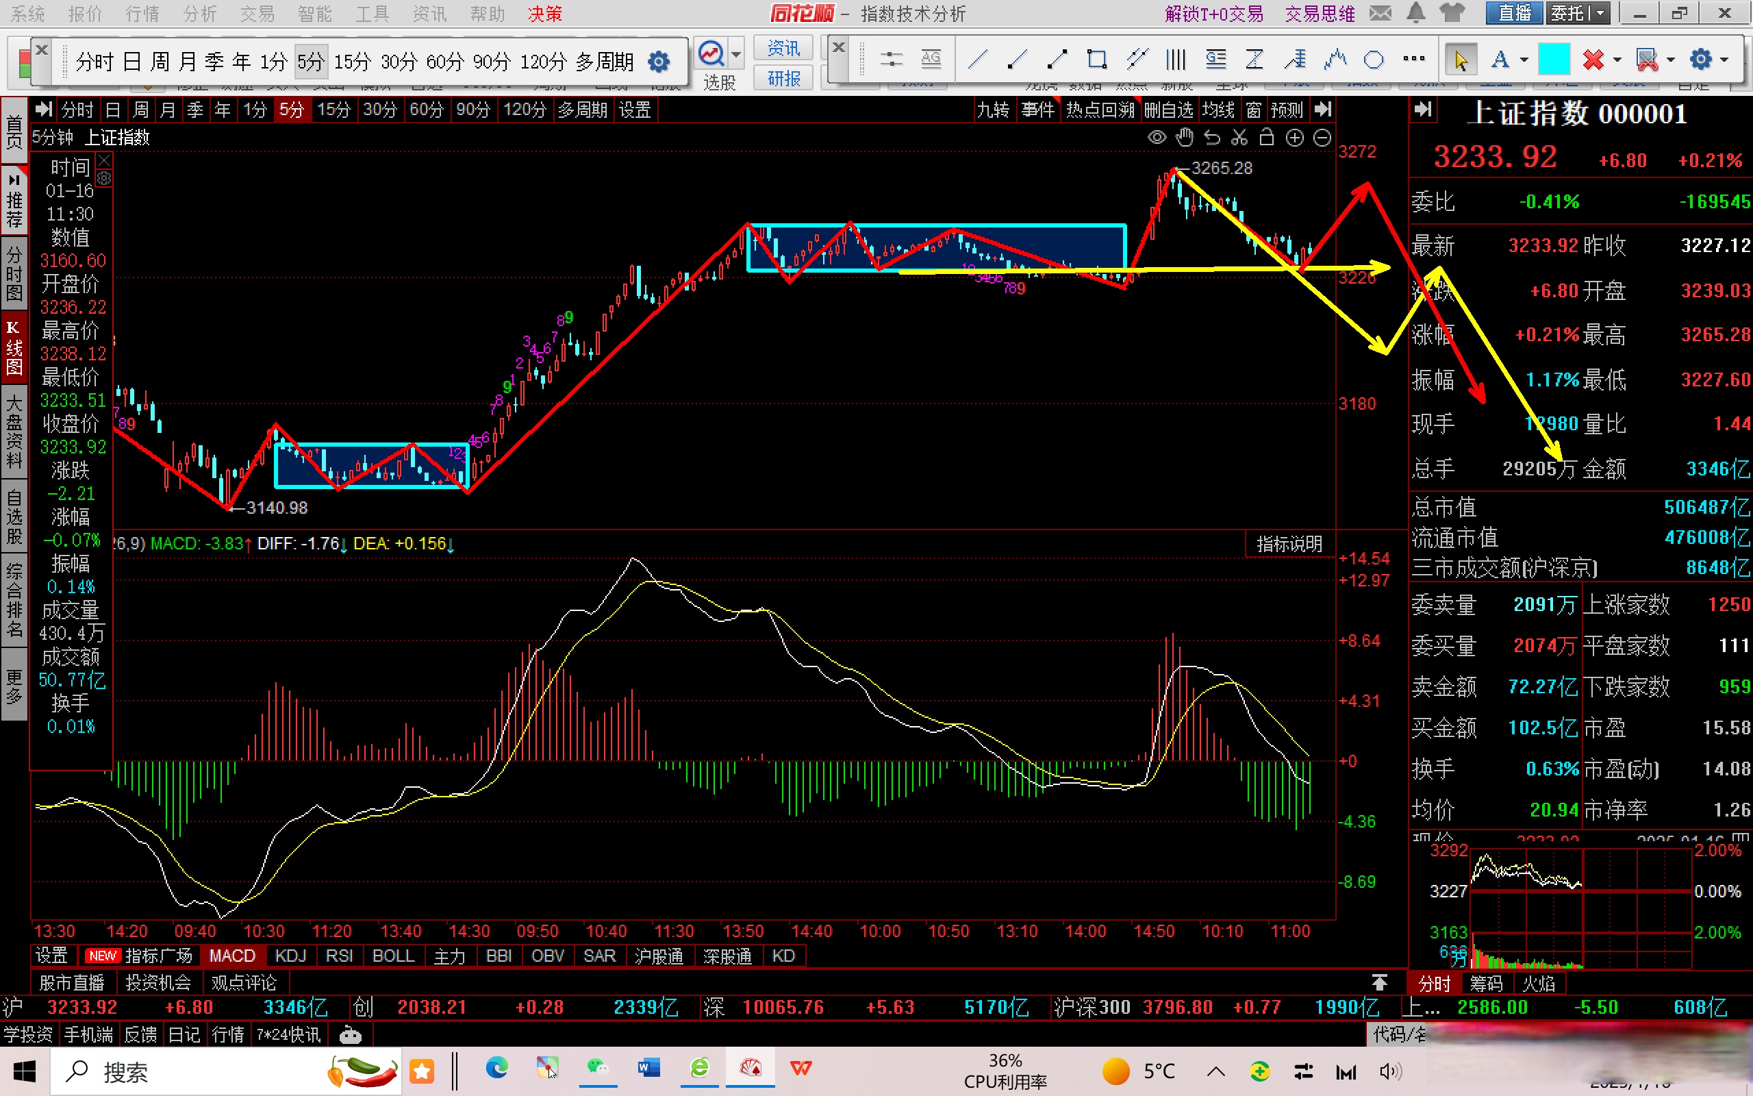Select the arrow pointer tool
The image size is (1753, 1096).
pyautogui.click(x=1461, y=60)
